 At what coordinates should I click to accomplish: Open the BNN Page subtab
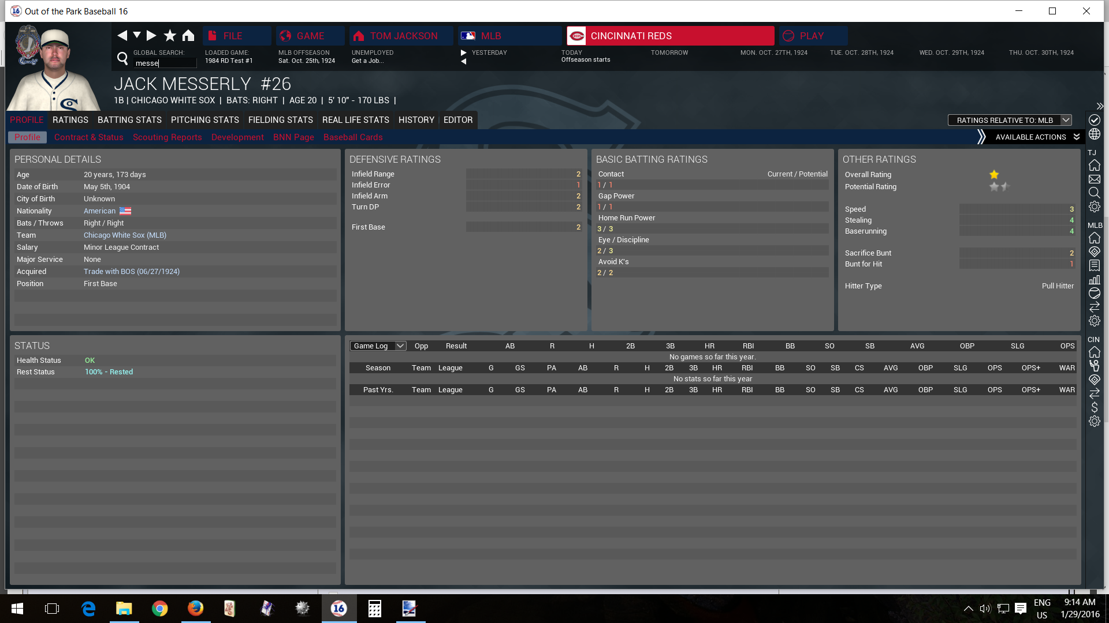tap(293, 137)
